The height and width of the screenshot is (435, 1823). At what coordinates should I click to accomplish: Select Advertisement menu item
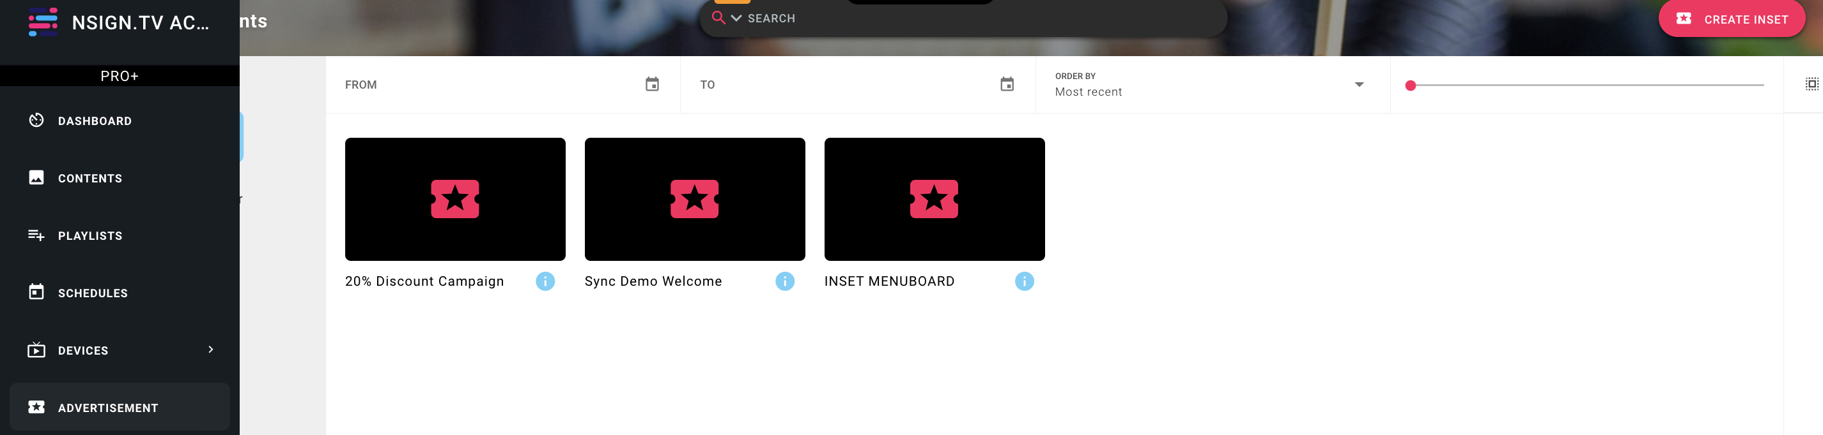coord(107,408)
